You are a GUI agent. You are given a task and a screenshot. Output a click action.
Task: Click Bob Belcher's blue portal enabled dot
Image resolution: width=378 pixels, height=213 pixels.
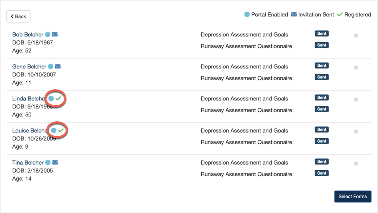(x=48, y=34)
